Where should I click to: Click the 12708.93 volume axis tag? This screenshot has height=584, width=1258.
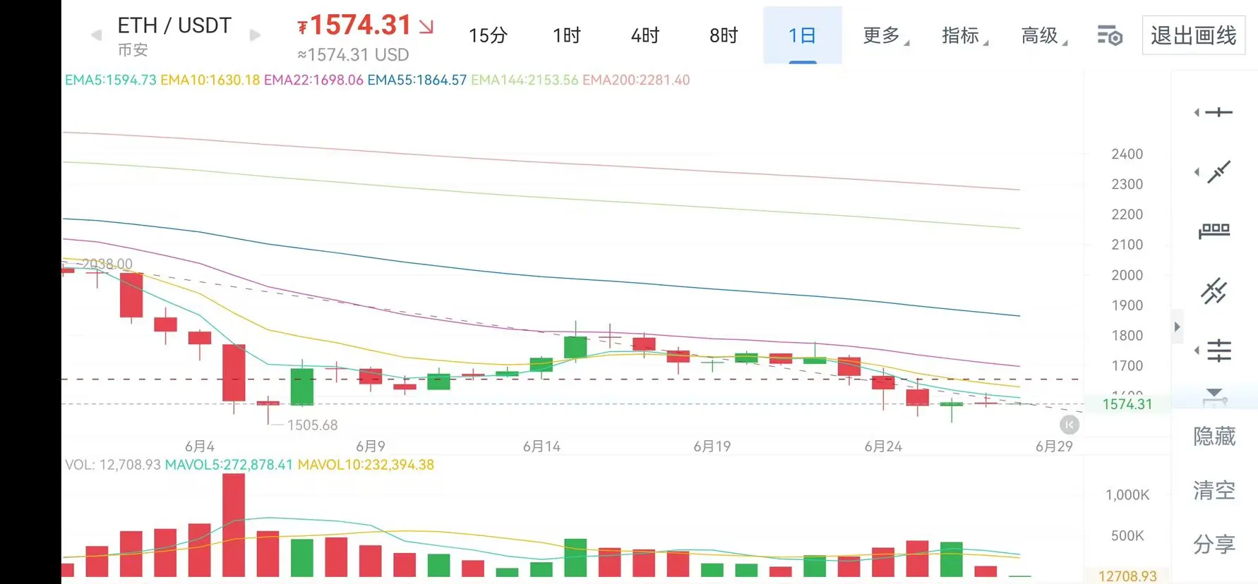click(1127, 576)
